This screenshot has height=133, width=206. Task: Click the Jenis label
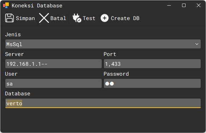click(x=13, y=34)
